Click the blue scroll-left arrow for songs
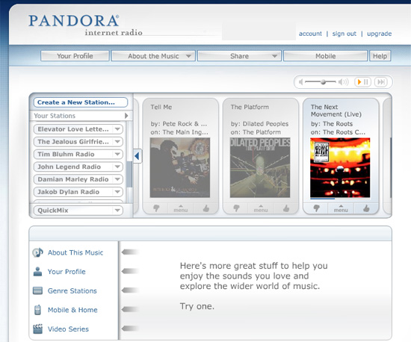 [137, 156]
